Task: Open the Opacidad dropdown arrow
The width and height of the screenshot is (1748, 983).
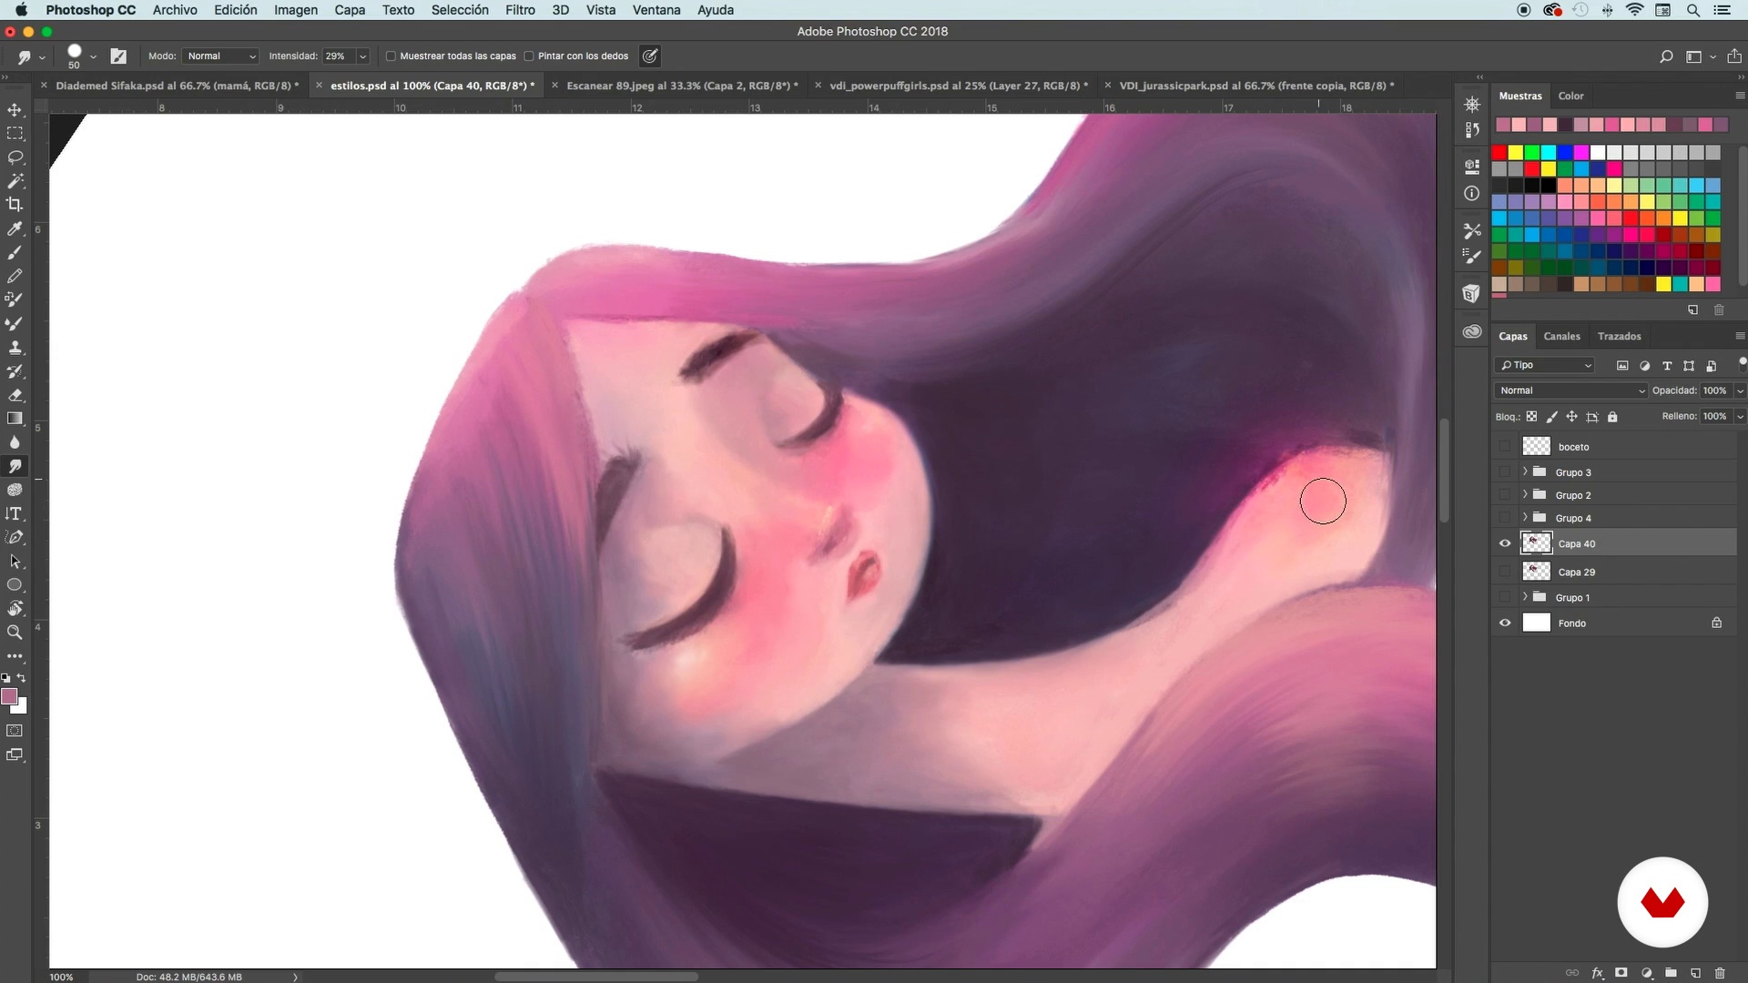Action: point(1740,390)
